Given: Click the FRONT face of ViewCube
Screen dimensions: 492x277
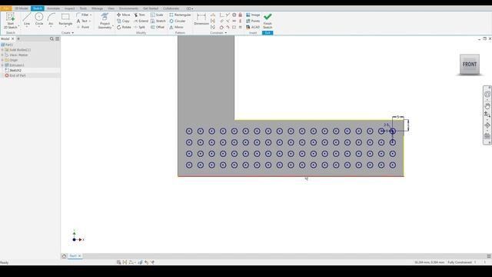Looking at the screenshot, I should point(470,64).
